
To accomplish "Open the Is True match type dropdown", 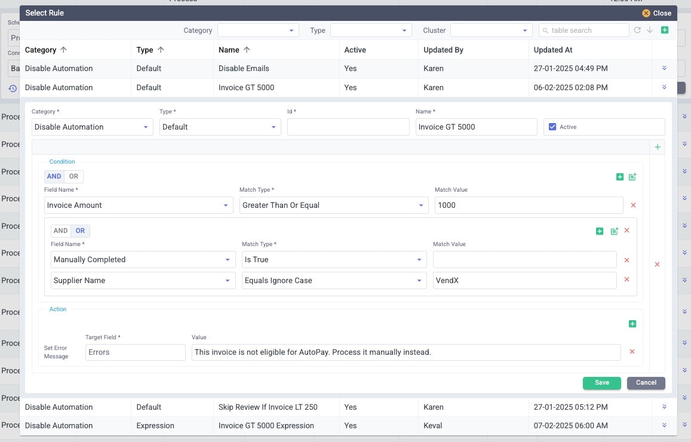I will tap(334, 260).
